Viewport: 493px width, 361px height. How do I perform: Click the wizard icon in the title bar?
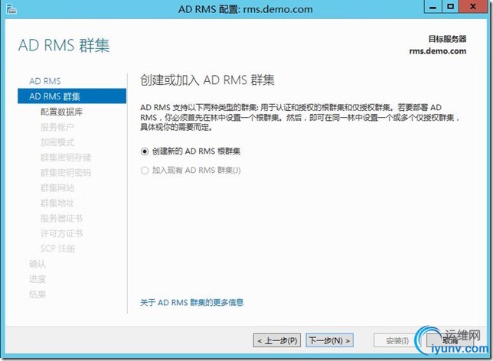(11, 9)
